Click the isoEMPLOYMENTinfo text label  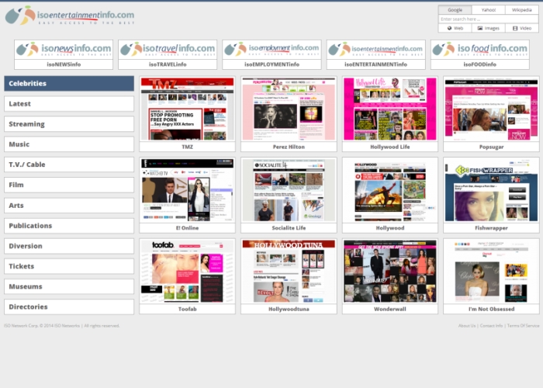point(271,64)
